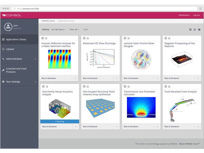Image resolution: width=204 pixels, height=153 pixels.
Task: Click the Log Out link
Action: pos(196,15)
